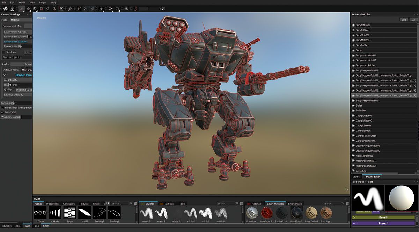Select the Polygon Fill tool

click(41, 9)
